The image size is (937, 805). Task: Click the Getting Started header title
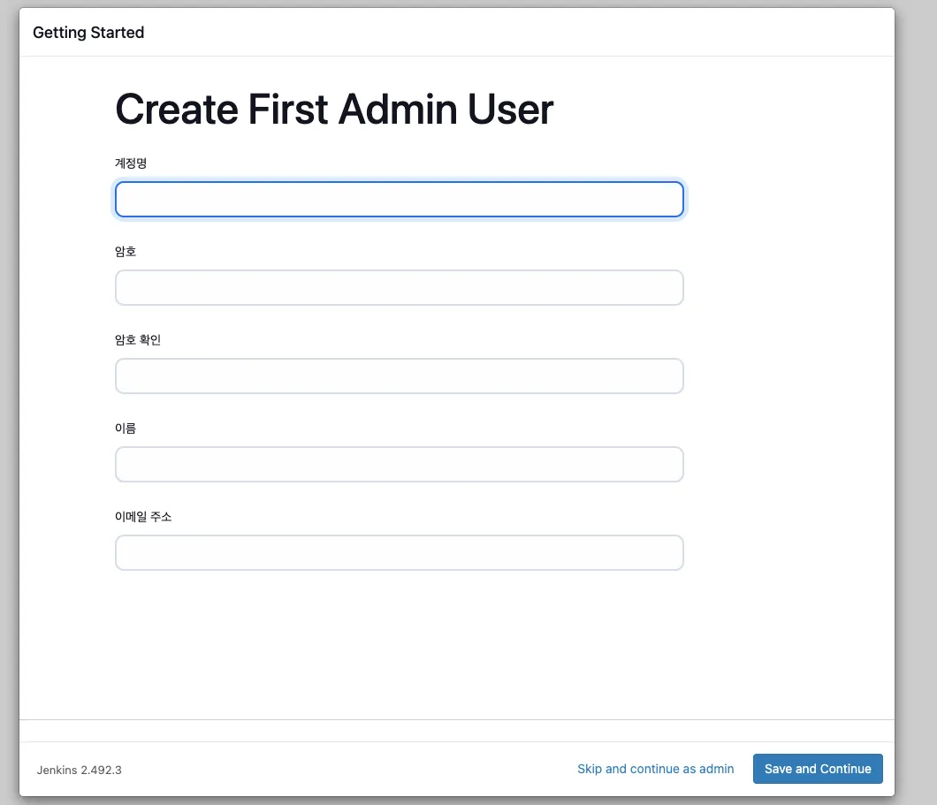coord(88,32)
